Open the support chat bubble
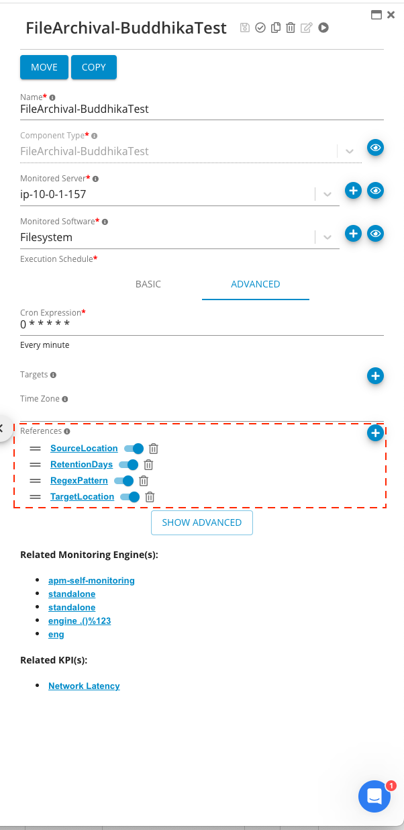Image resolution: width=404 pixels, height=830 pixels. 374,796
